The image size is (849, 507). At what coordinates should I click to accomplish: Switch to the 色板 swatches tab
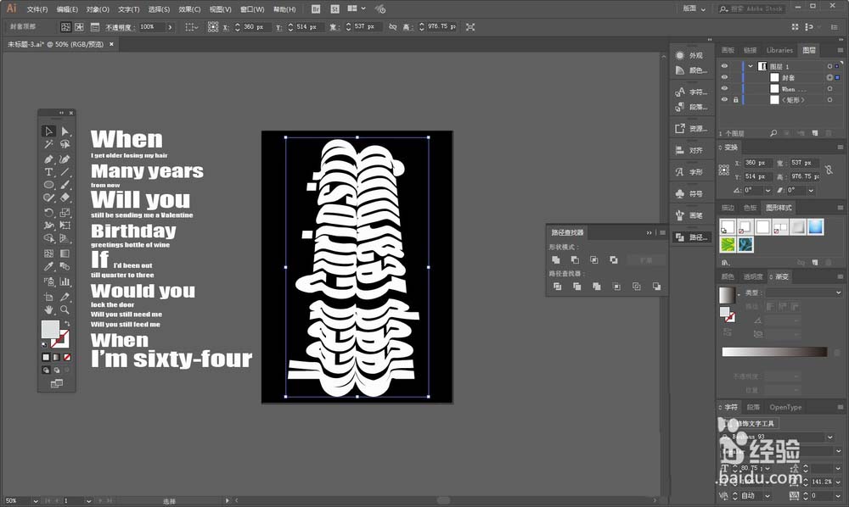750,208
